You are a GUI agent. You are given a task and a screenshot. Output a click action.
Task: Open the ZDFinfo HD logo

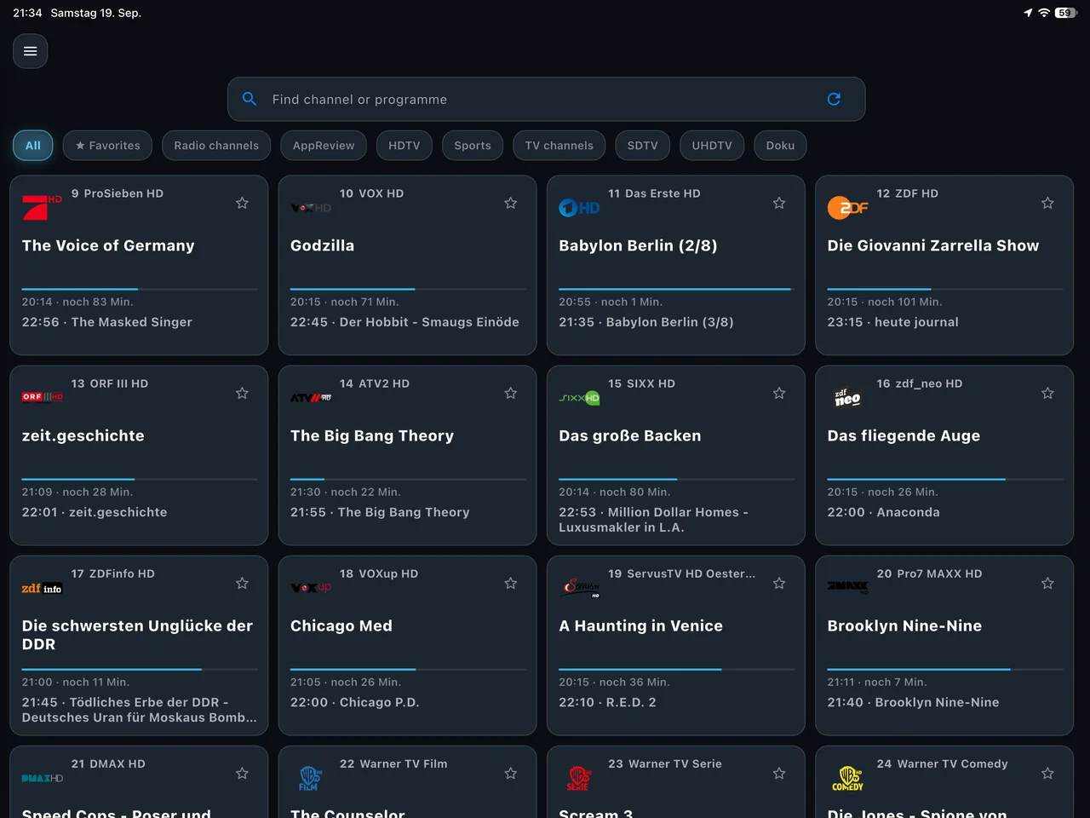pos(42,588)
